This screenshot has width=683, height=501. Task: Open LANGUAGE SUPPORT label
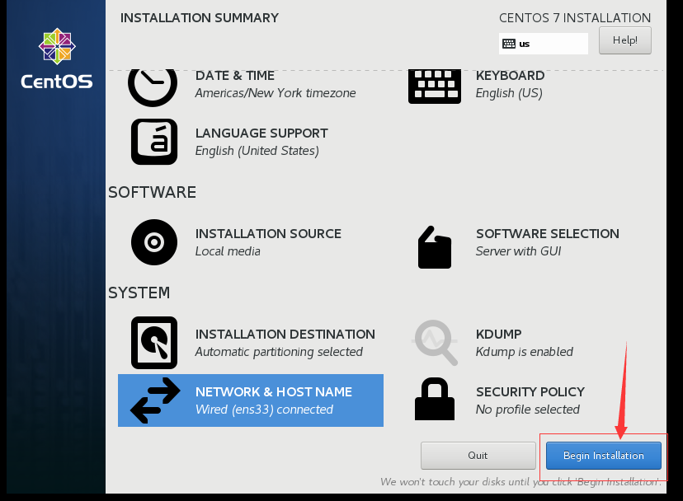tap(261, 133)
